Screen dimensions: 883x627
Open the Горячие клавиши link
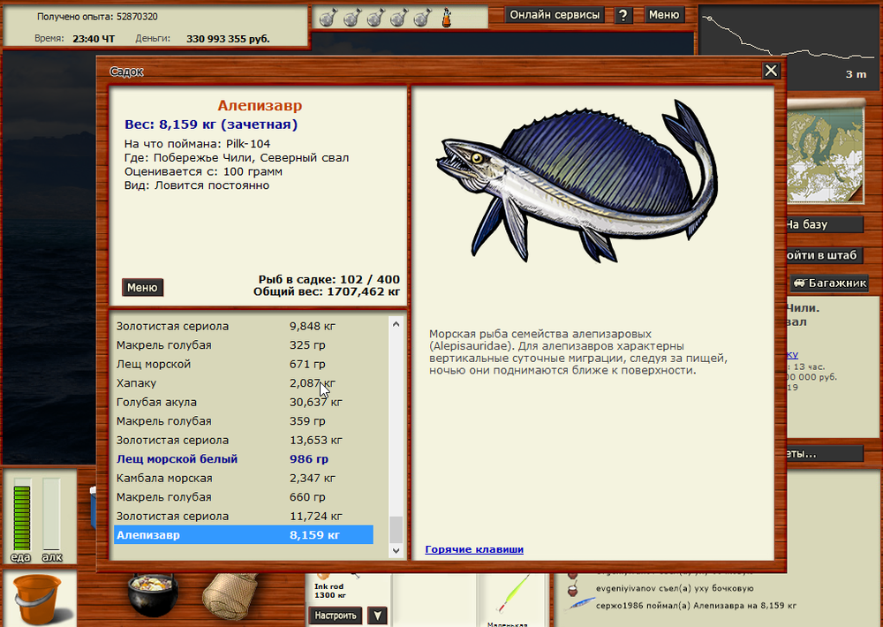coord(474,549)
